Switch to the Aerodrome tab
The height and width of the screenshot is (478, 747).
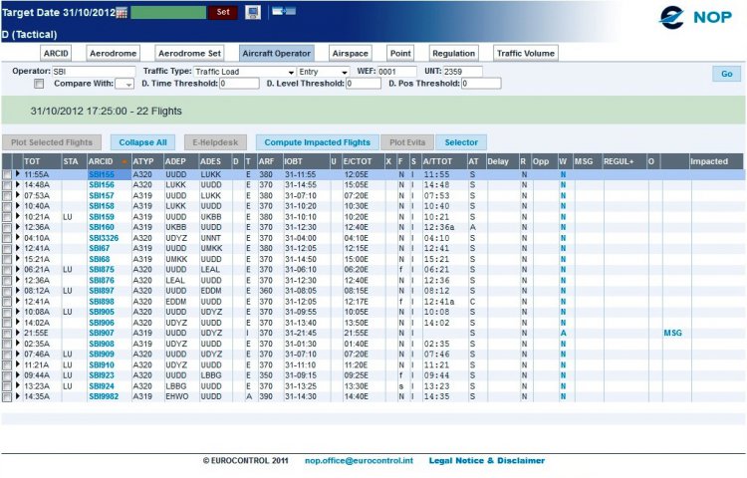pos(113,54)
